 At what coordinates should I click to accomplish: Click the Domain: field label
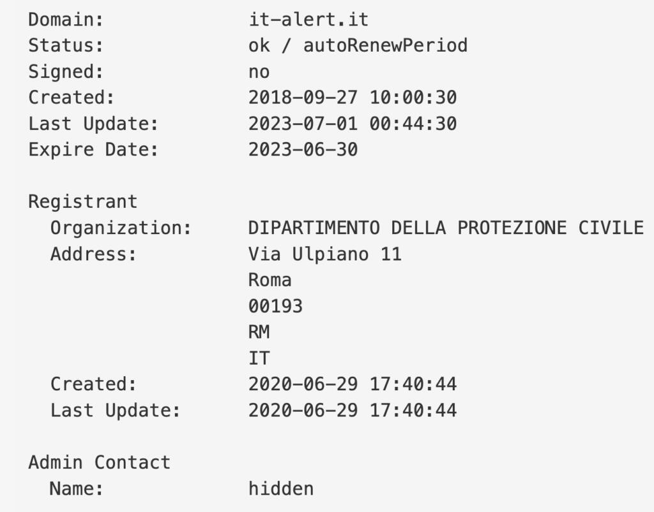[66, 19]
